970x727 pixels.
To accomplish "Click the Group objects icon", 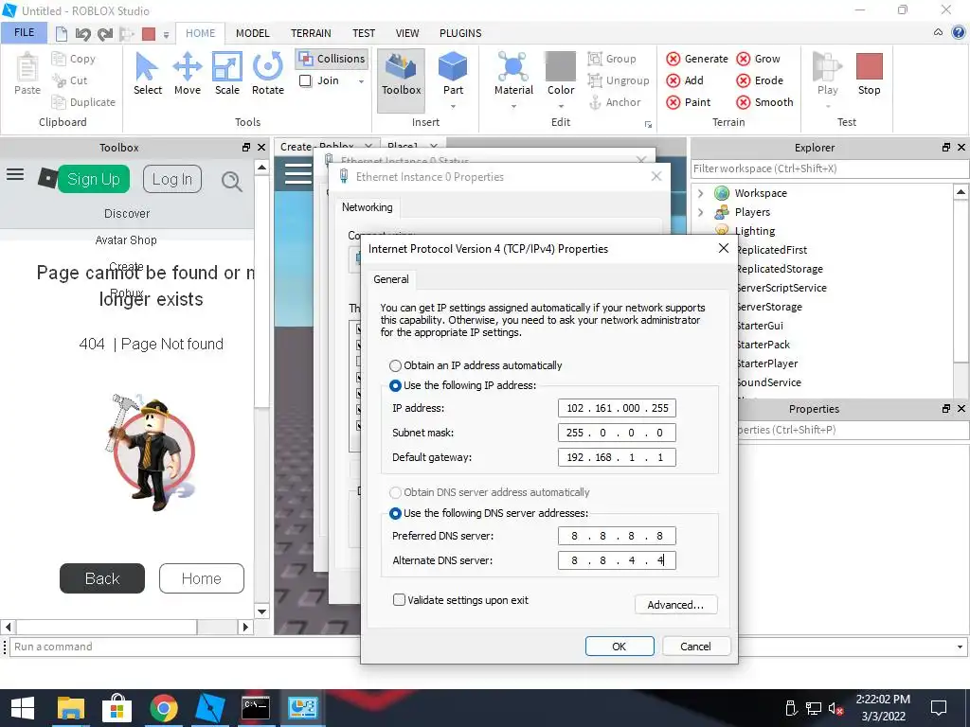I will [x=595, y=59].
